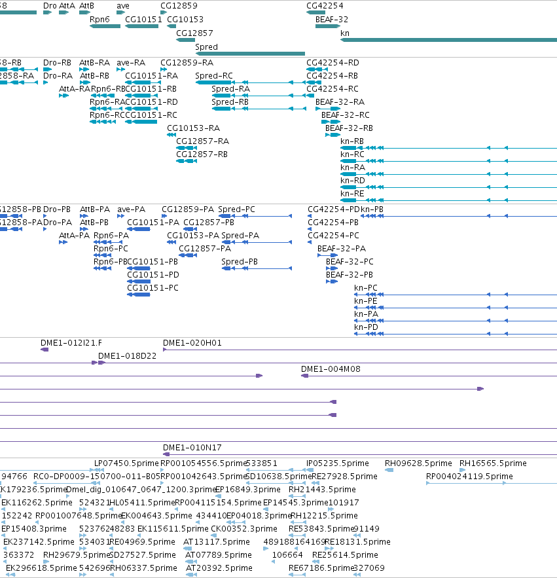Viewport: 557px width, 578px height.
Task: Open EST EK116262.5prime label
Action: 37,503
